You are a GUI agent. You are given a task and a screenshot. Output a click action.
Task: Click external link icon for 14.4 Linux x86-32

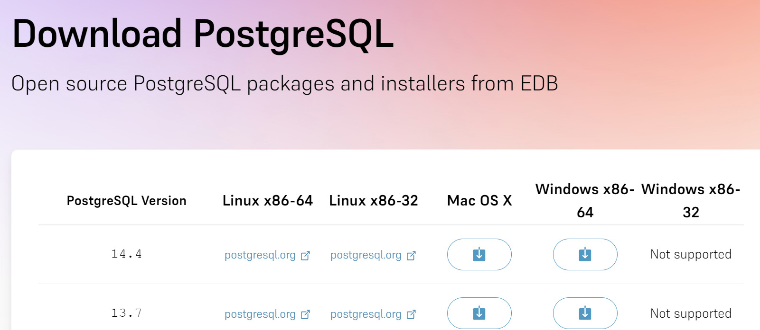(411, 256)
